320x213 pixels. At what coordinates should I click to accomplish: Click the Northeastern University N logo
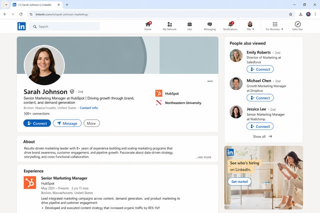[x=159, y=102]
